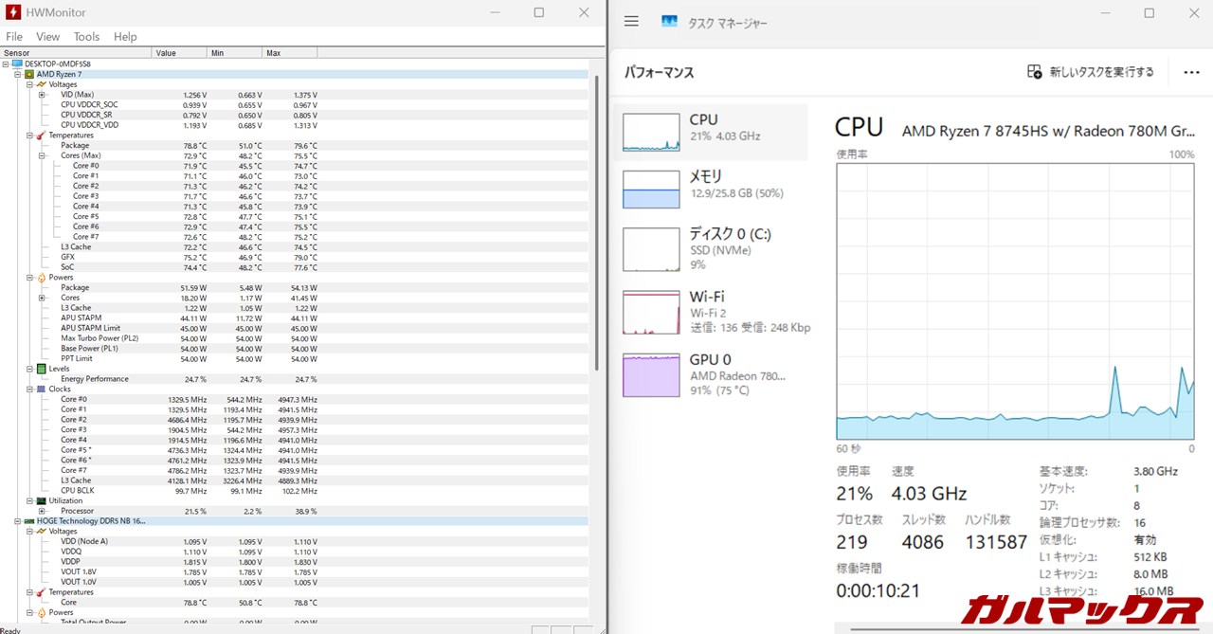1213x634 pixels.
Task: Click the Powers flame icon under AMD Ryzen 7
Action: [x=41, y=278]
